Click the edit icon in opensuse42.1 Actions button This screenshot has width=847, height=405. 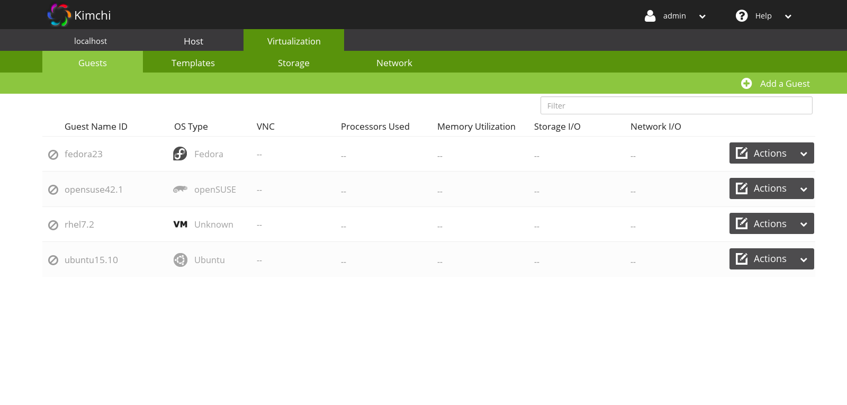pyautogui.click(x=742, y=188)
